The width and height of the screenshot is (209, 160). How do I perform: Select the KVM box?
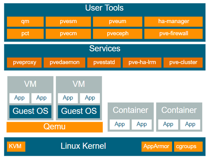pos(16,147)
